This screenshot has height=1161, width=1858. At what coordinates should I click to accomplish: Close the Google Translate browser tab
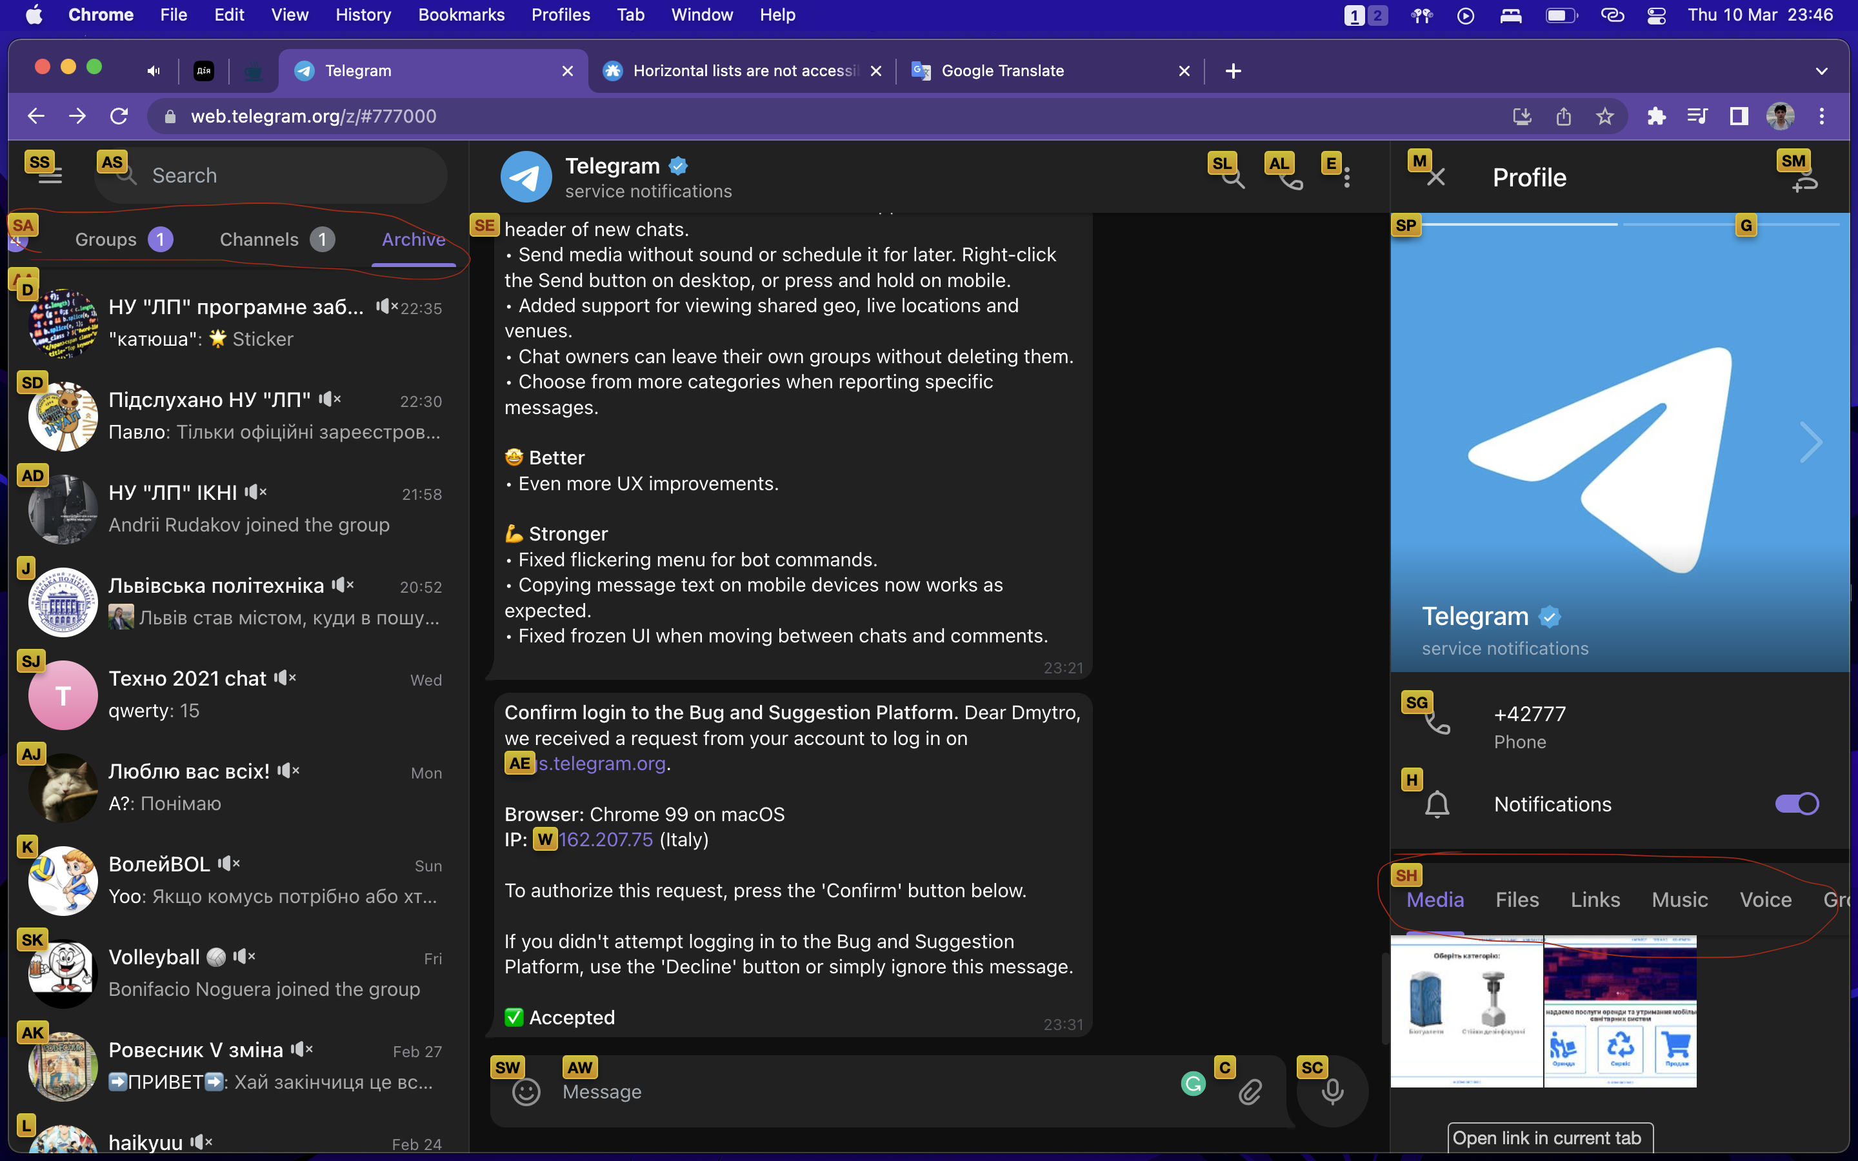[1184, 71]
